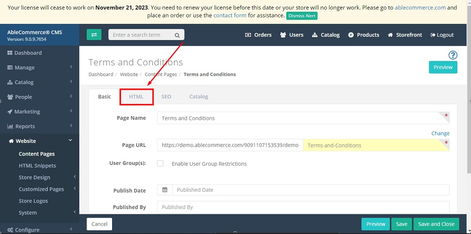Screen dimensions: 471x234
Task: Open the ablecommerce.com link
Action: tap(420, 8)
